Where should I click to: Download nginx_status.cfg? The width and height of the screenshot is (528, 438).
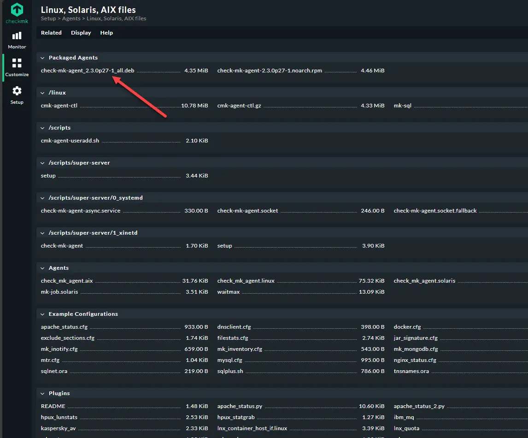point(415,360)
